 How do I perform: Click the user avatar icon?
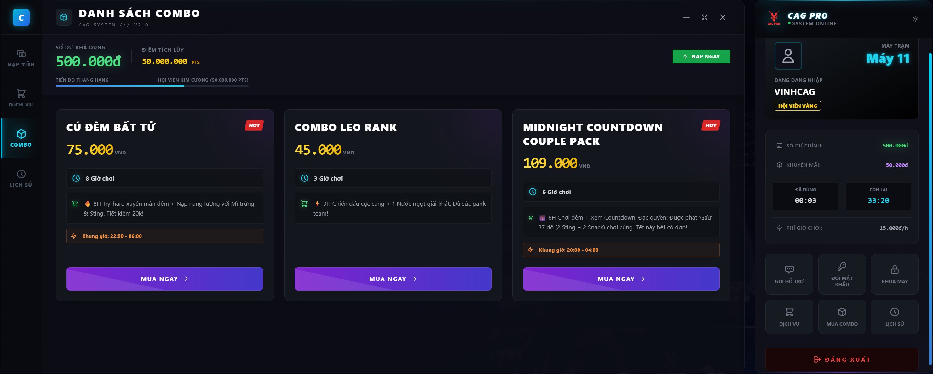[788, 56]
